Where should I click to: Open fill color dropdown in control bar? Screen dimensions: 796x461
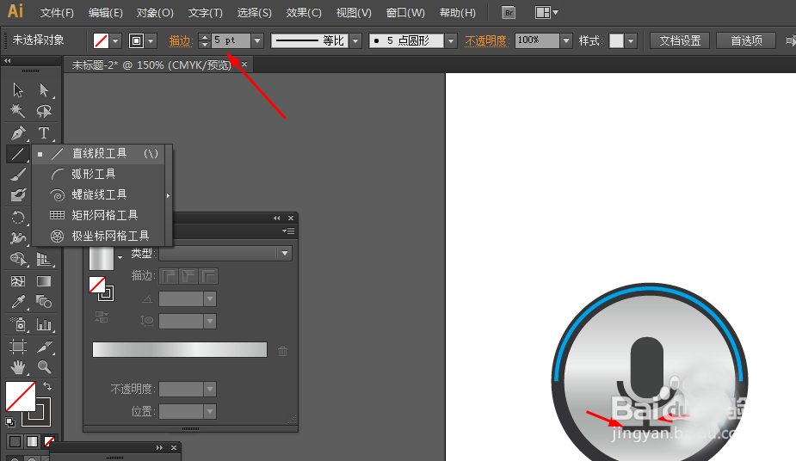(x=116, y=40)
